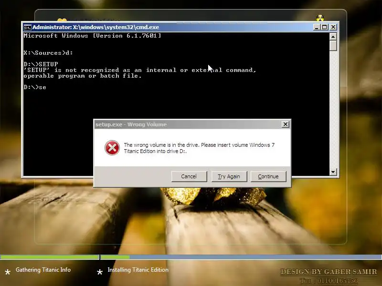
Task: Click 'operable program or batch file.' line
Action: [x=83, y=76]
